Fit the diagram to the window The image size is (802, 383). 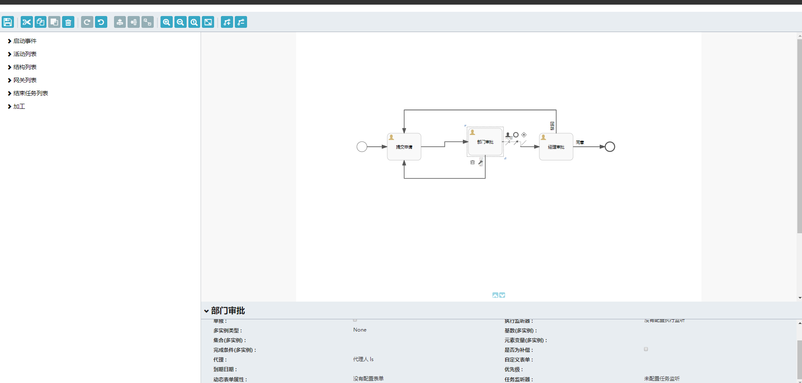[x=208, y=22]
